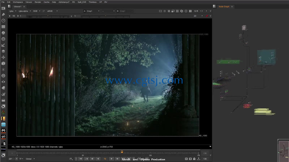Open the MetaData nodes tag icon

pos(3,88)
